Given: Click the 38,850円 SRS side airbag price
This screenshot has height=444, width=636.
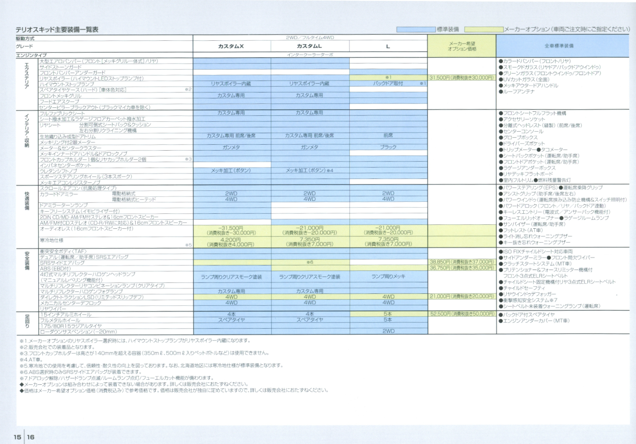Looking at the screenshot, I should [x=462, y=262].
